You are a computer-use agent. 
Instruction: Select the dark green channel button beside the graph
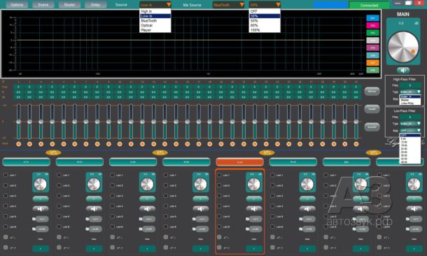pos(372,33)
